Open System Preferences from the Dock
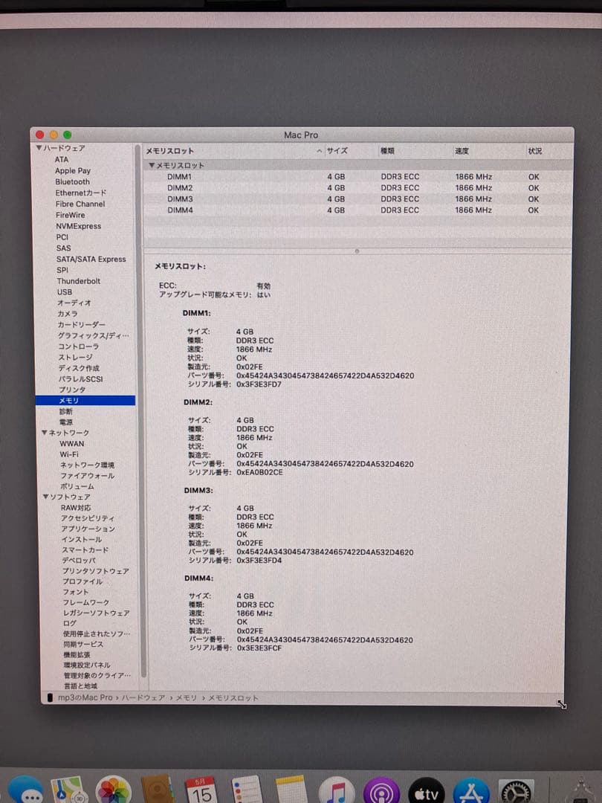 (x=517, y=790)
